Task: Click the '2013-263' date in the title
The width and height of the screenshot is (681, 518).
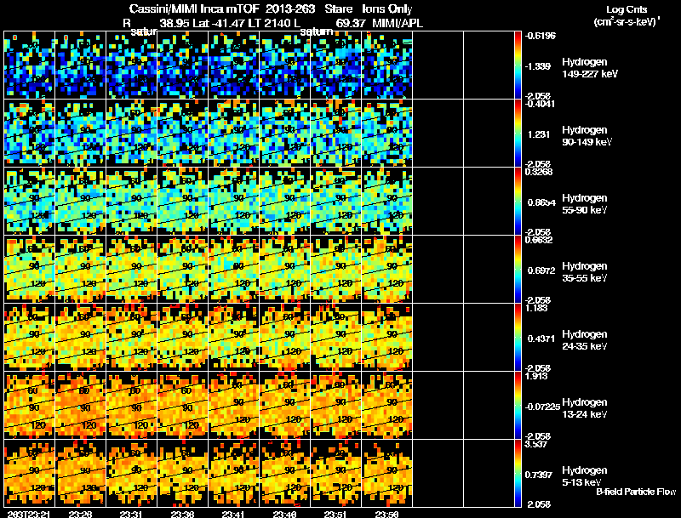Action: click(x=290, y=9)
